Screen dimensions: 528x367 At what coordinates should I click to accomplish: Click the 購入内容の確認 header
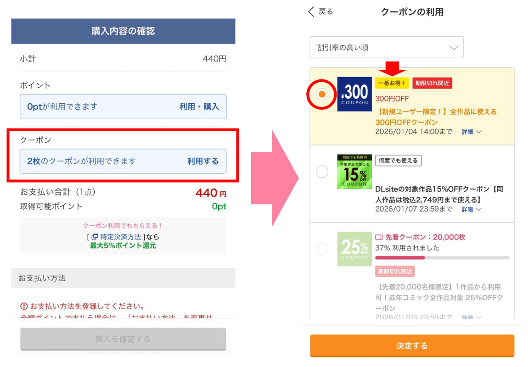(123, 31)
